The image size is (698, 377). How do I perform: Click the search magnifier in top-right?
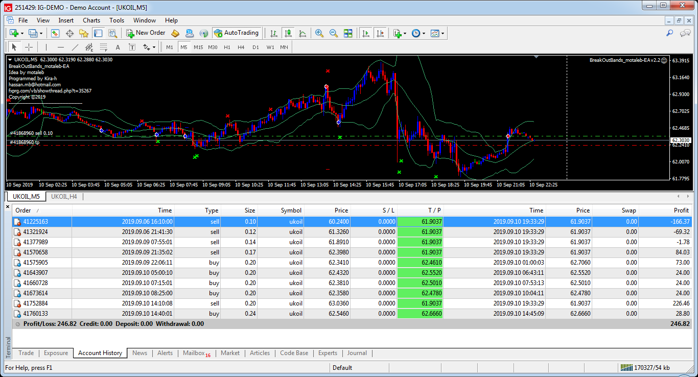[669, 33]
